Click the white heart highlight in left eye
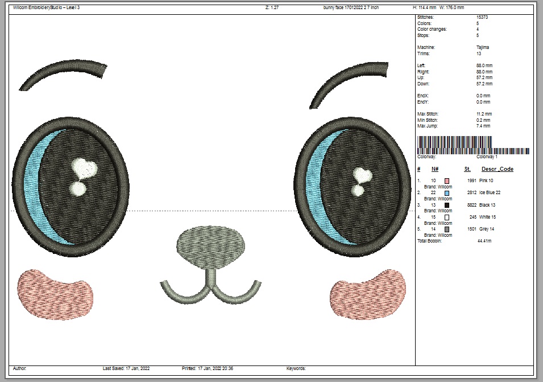543x382 pixels. pyautogui.click(x=83, y=168)
